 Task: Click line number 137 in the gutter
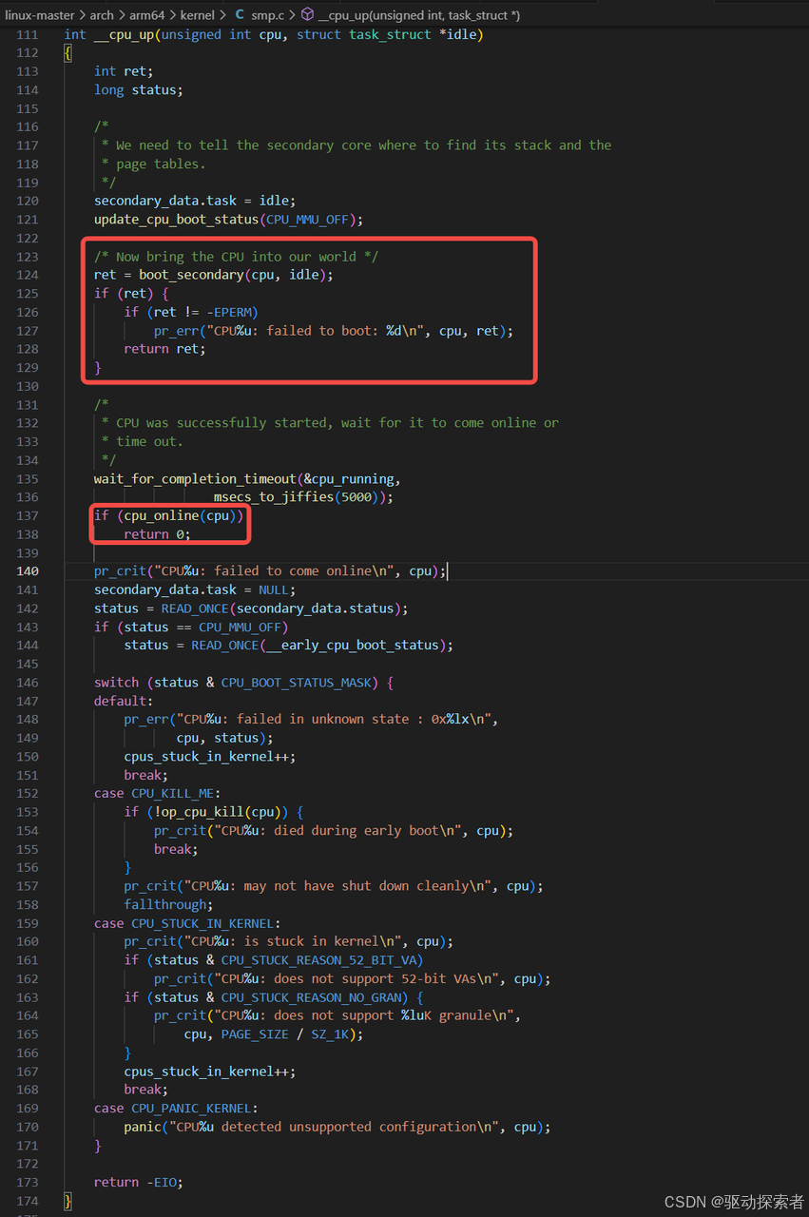(28, 515)
